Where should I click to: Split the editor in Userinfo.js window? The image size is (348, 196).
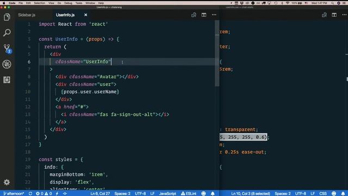pos(204,15)
